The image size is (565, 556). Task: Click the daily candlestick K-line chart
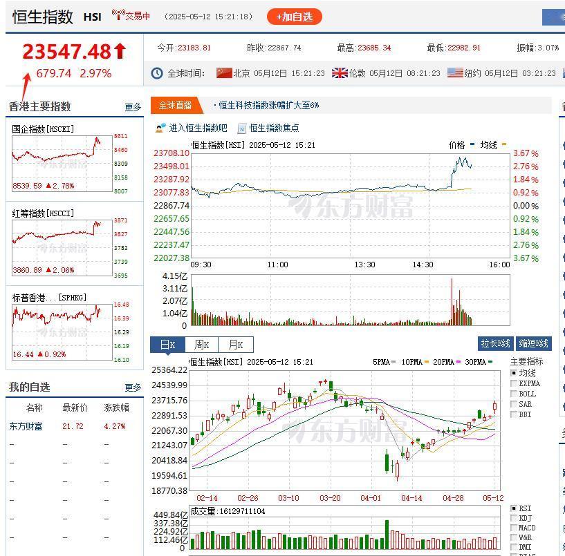click(x=345, y=430)
